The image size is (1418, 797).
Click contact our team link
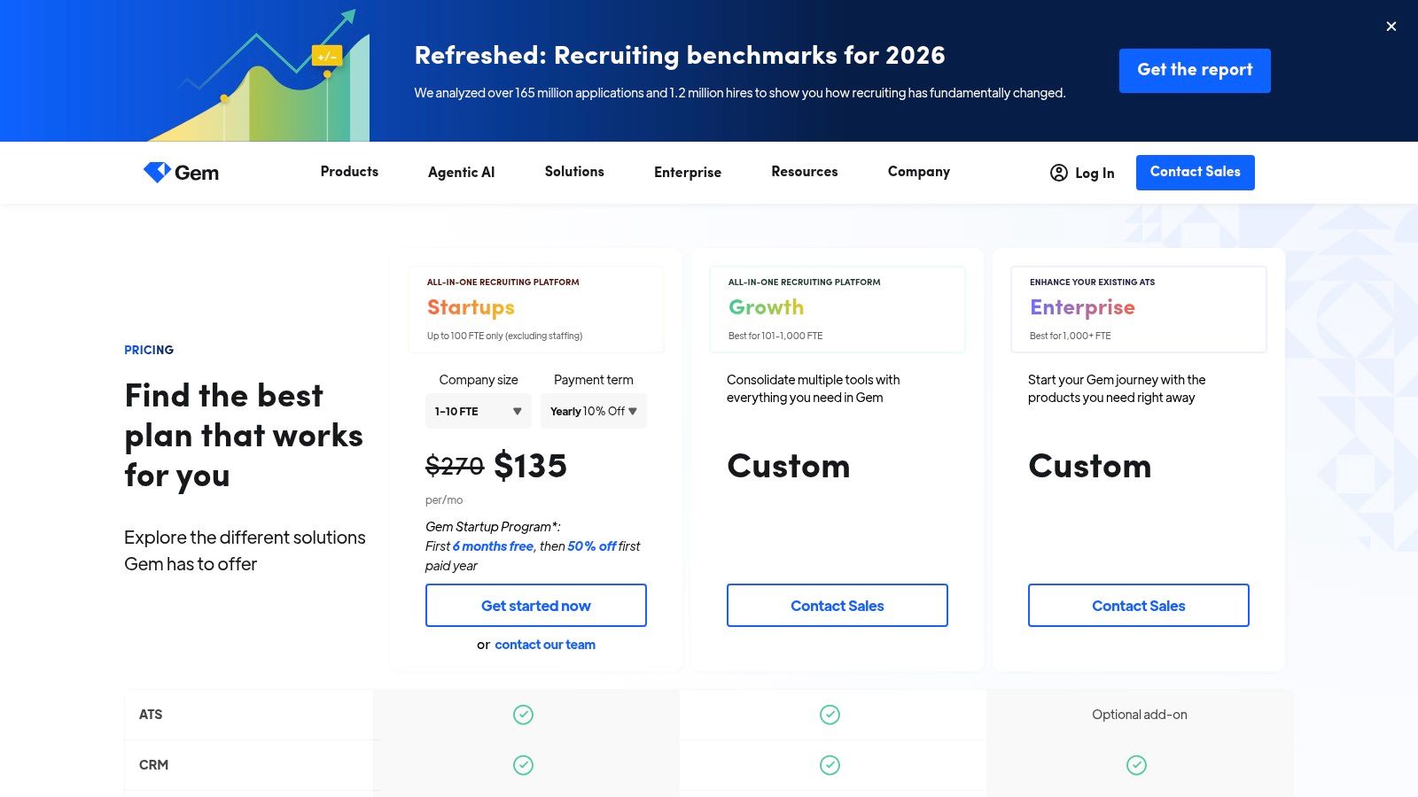point(545,644)
